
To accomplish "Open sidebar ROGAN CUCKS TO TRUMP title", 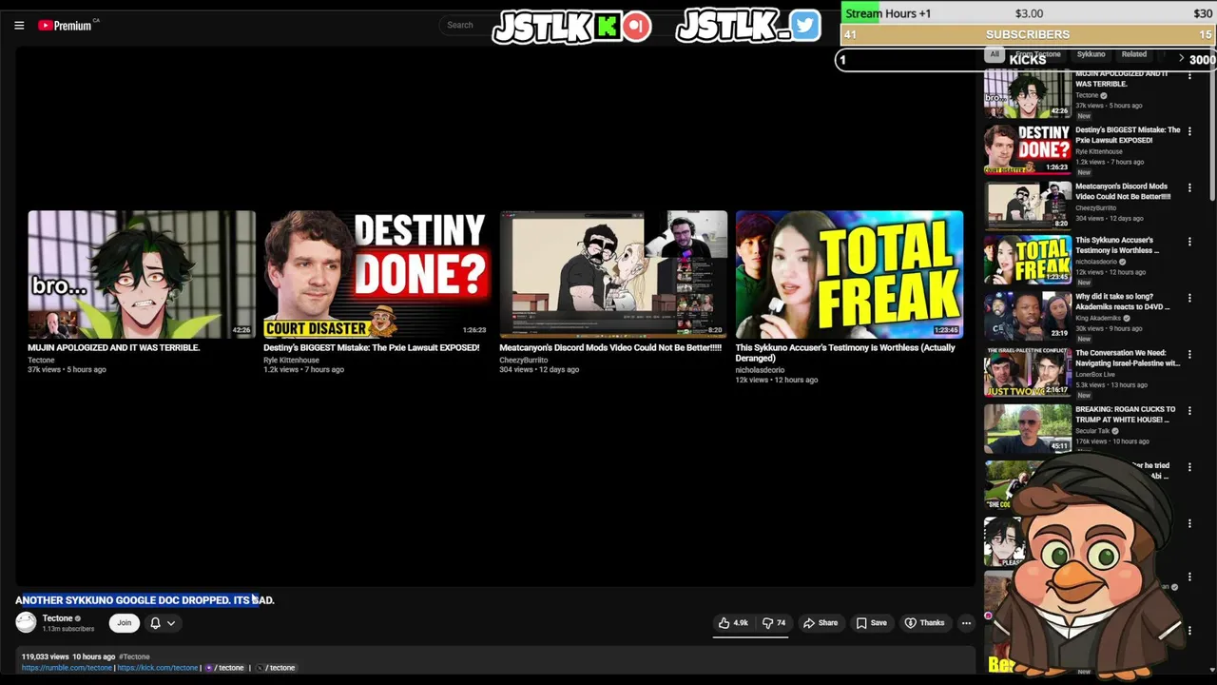I will coord(1126,414).
